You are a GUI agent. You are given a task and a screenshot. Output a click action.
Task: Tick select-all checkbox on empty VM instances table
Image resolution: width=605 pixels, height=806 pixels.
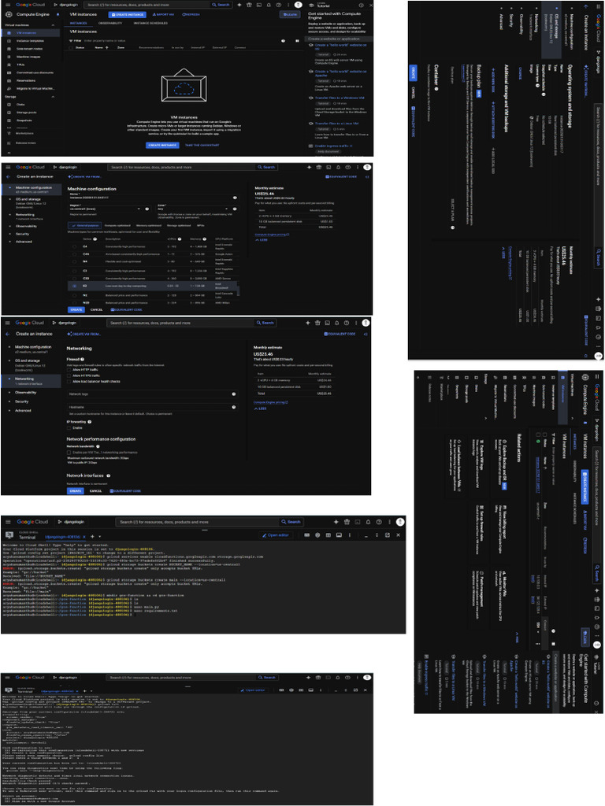71,48
